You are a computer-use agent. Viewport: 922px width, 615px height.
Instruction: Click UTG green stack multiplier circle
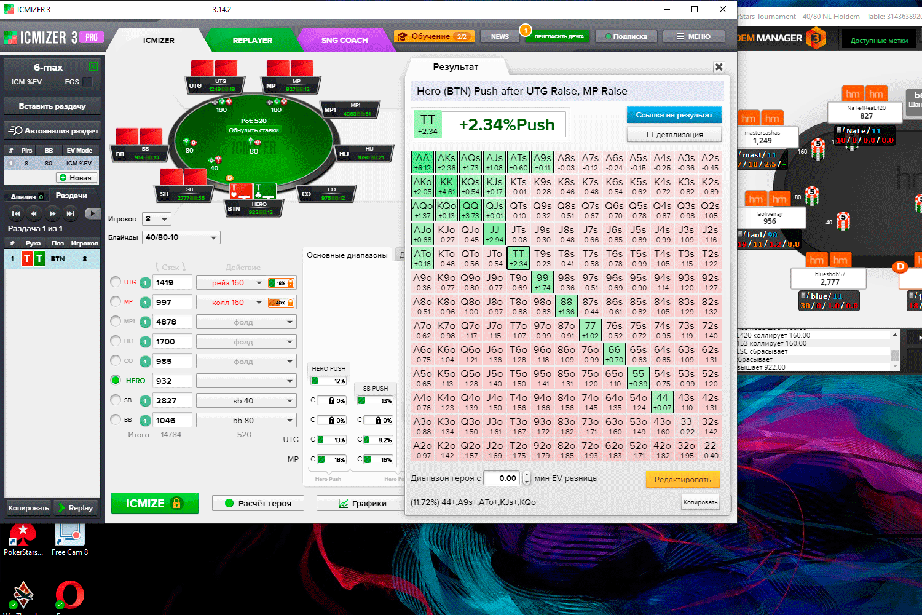(145, 283)
